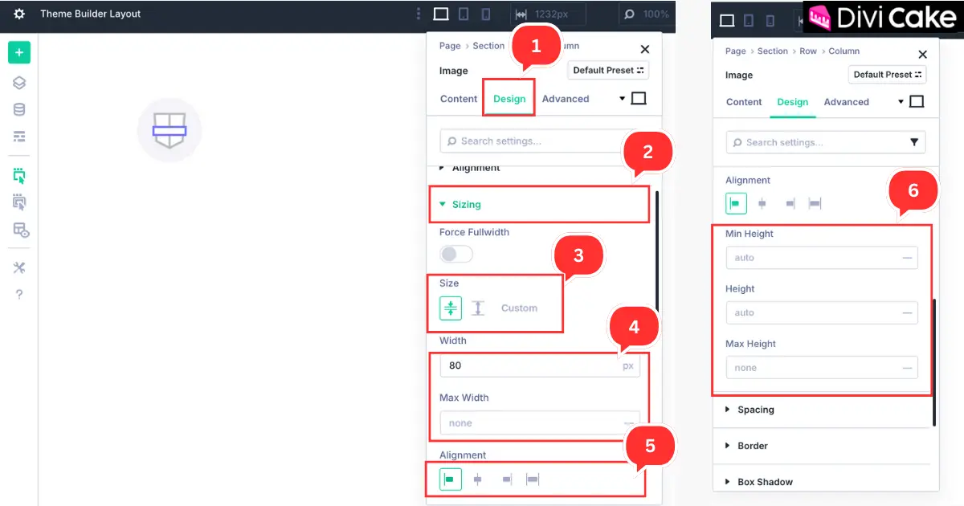Close the right Image settings panel
The height and width of the screenshot is (506, 964).
922,55
